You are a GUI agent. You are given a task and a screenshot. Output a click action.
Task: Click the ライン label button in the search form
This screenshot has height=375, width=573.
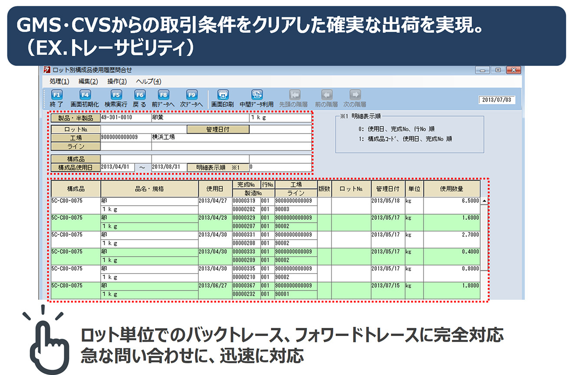pos(76,147)
